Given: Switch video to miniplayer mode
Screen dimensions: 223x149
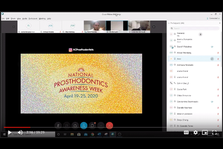Looking at the screenshot, I should click(x=205, y=133).
